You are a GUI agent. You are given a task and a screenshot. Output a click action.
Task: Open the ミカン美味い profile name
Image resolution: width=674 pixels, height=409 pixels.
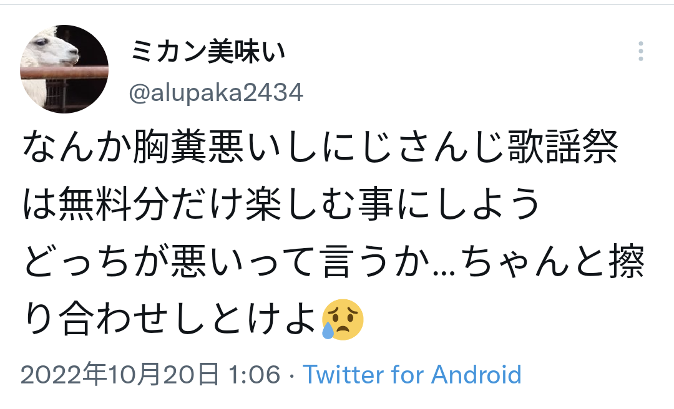208,52
